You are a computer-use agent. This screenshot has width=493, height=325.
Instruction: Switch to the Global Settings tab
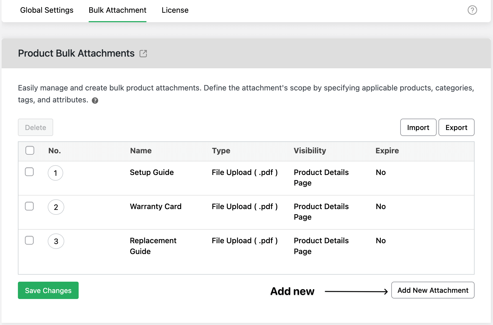[x=47, y=10]
